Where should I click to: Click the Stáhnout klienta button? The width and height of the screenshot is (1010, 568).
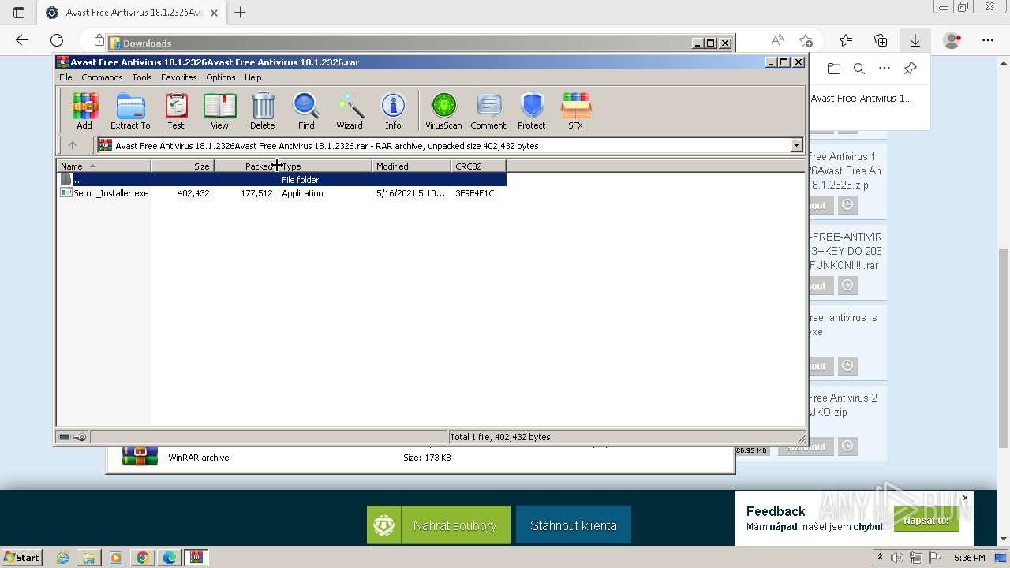tap(574, 525)
